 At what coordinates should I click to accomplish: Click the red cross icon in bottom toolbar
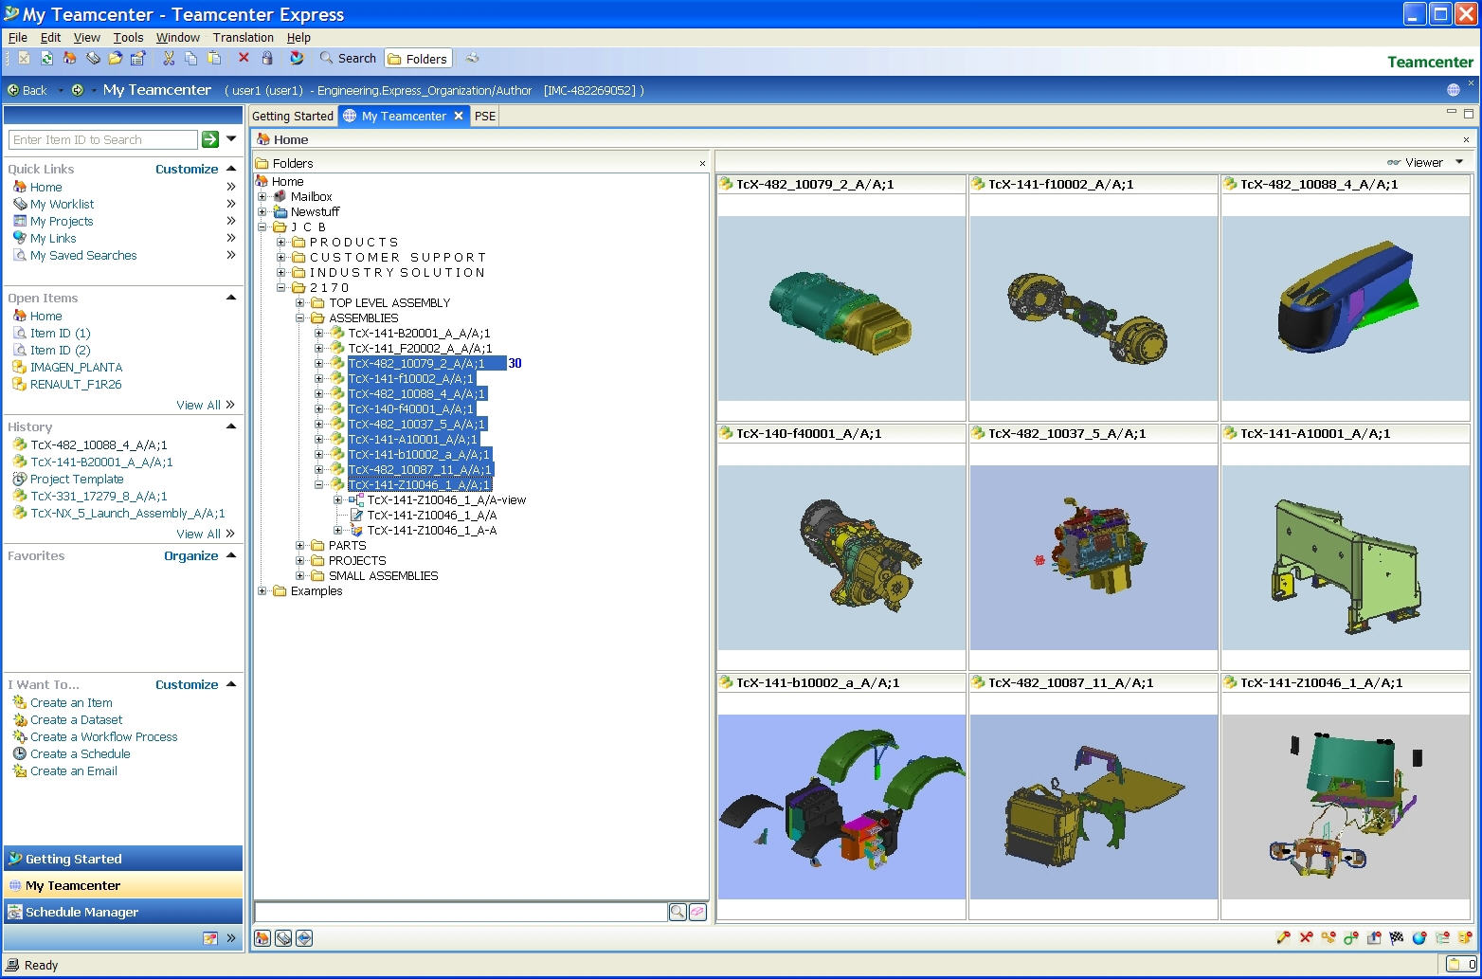pos(1306,938)
